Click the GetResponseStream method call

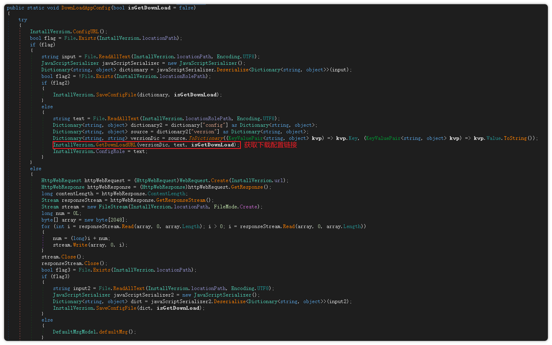pyautogui.click(x=180, y=200)
